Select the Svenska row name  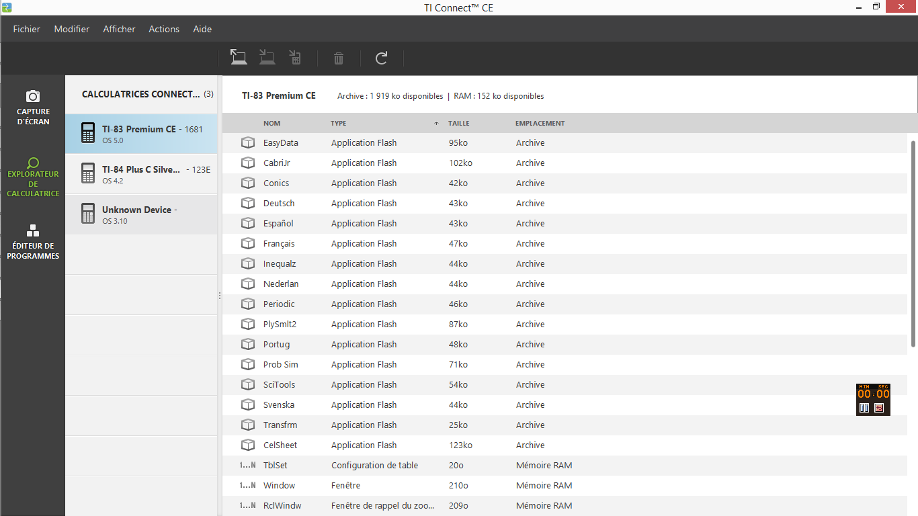point(279,404)
